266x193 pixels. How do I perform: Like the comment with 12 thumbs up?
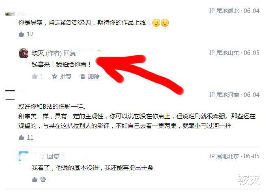(21, 34)
